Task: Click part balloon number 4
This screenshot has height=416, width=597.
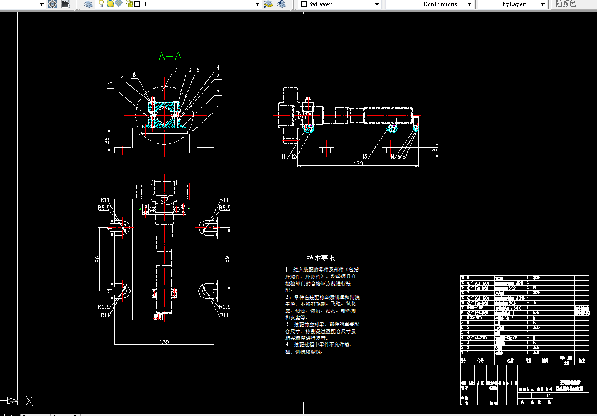Action: click(x=218, y=67)
